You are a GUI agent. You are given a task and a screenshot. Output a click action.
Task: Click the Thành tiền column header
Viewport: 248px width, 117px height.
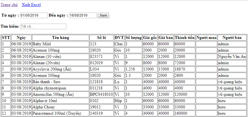pyautogui.click(x=185, y=38)
